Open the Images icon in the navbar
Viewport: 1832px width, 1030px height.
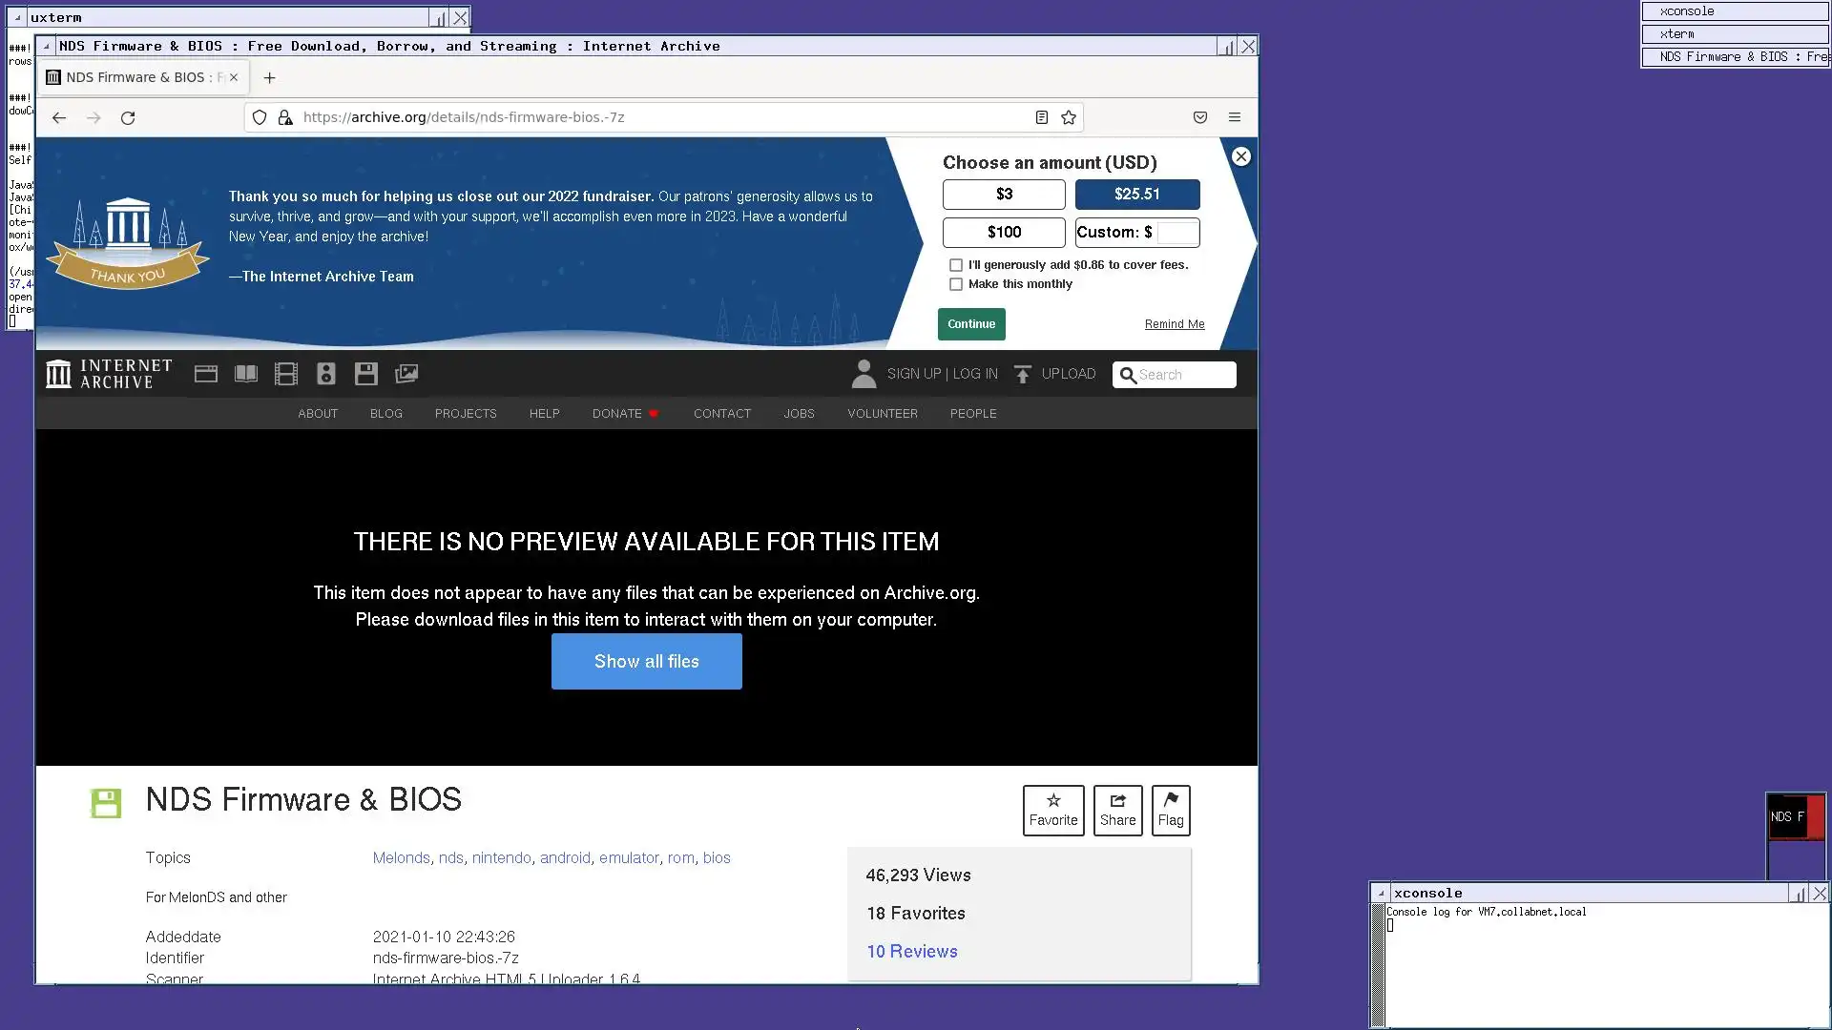(406, 374)
